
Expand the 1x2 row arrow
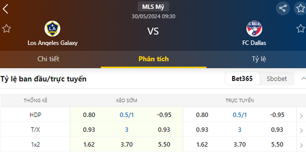coord(301,145)
